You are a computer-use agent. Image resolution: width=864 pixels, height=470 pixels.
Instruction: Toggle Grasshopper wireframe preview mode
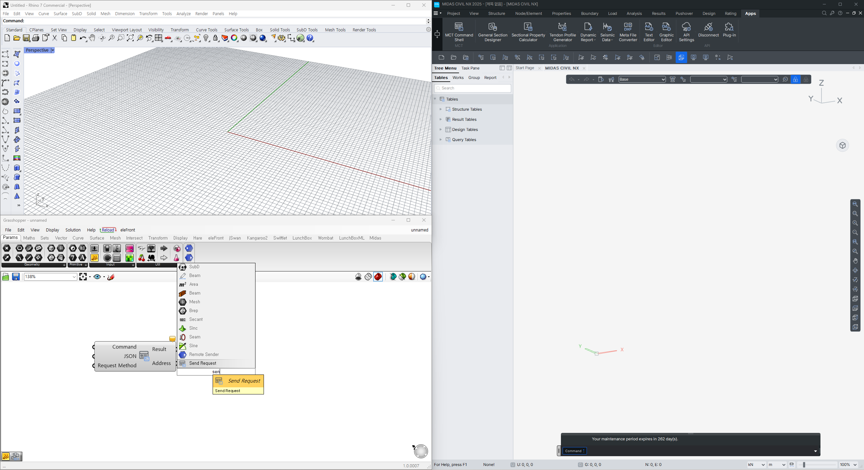tap(368, 277)
